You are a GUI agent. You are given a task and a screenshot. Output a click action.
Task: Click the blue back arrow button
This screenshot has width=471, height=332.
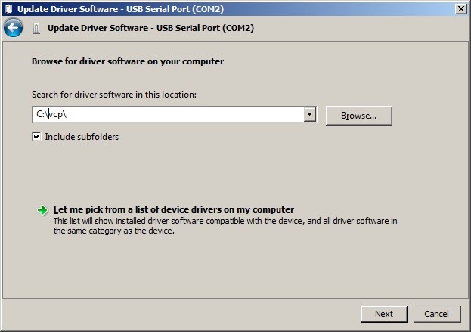coord(13,29)
